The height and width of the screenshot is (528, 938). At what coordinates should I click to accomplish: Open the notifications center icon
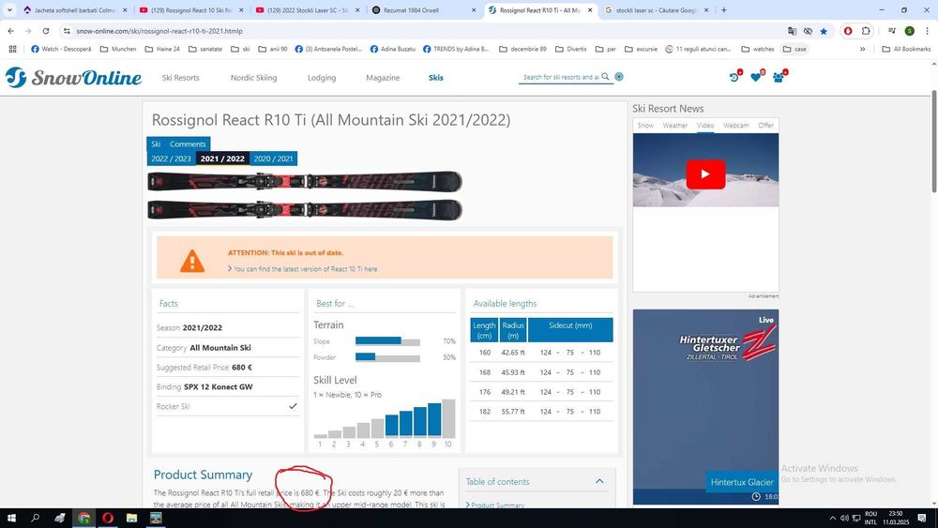click(x=922, y=518)
